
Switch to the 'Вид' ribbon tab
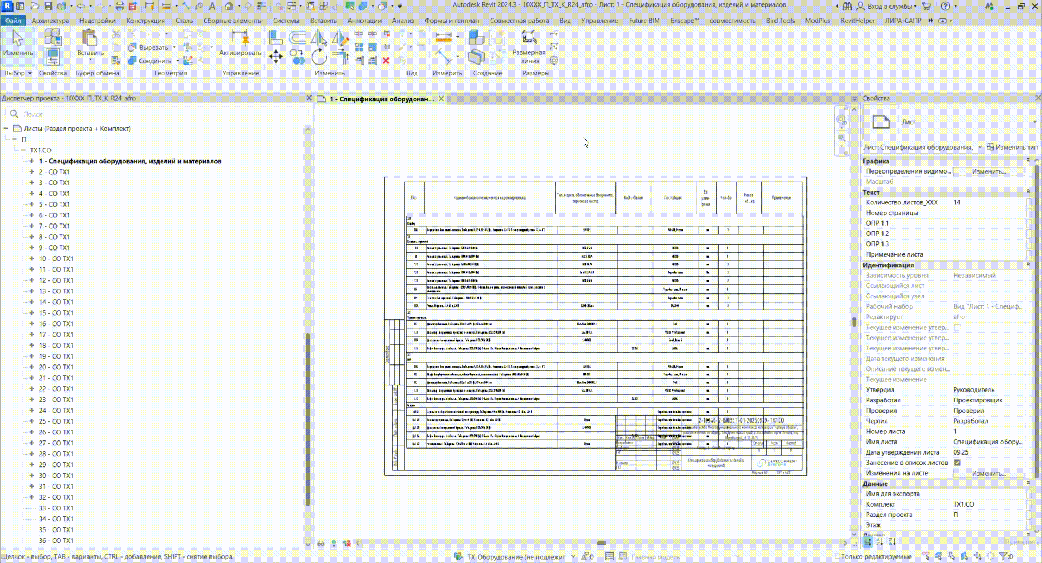(x=565, y=21)
